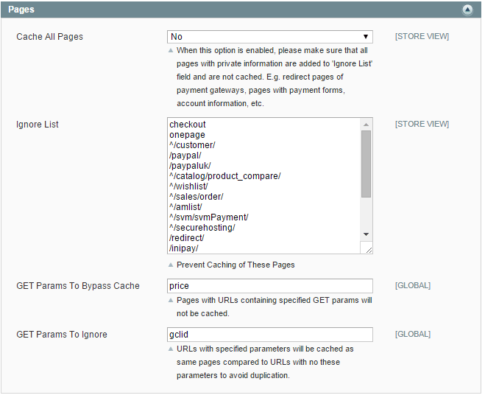
Task: Focus the GET Params To Ignore field
Action: click(x=269, y=335)
